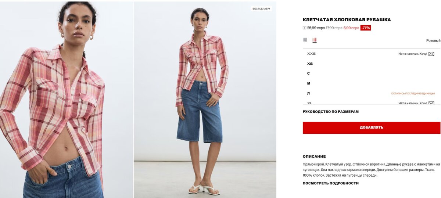
Task: Click the price info icon before 25,99 евро
Action: [304, 28]
